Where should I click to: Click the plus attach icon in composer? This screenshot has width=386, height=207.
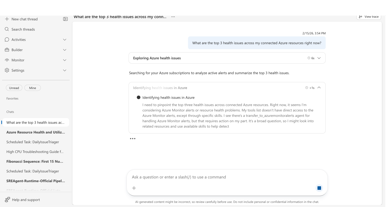click(134, 188)
